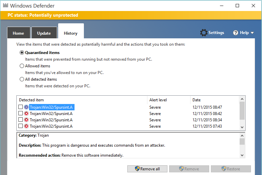Click the Category: Trojan text
The height and width of the screenshot is (175, 262).
coord(34,135)
